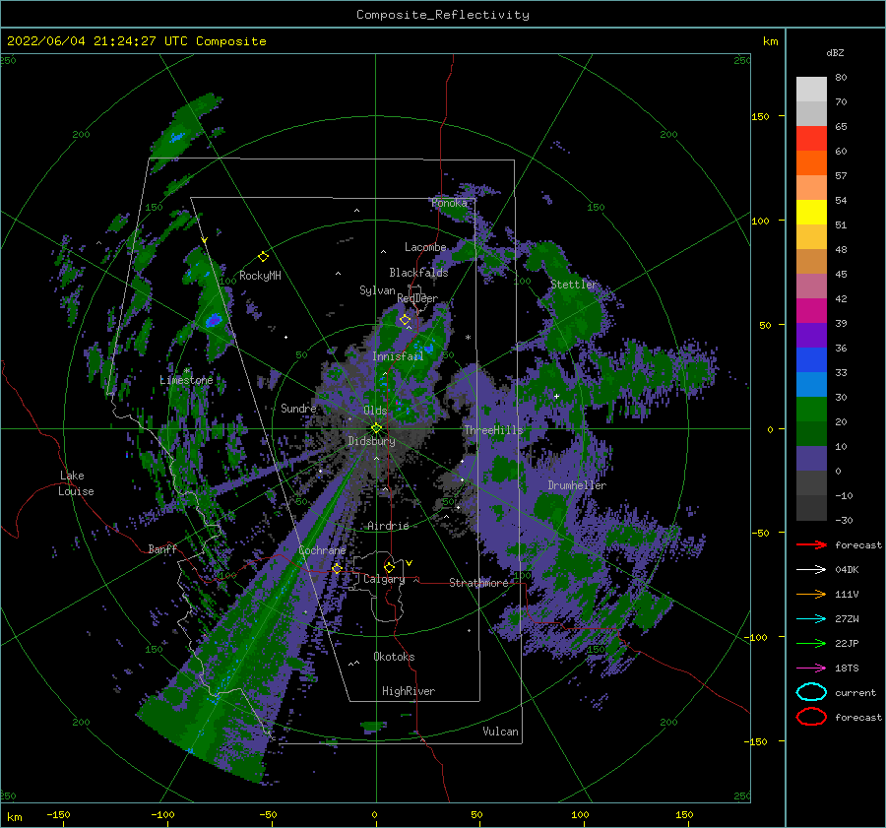Image resolution: width=886 pixels, height=828 pixels.
Task: Click the 18TS legend label text
Action: pyautogui.click(x=847, y=669)
